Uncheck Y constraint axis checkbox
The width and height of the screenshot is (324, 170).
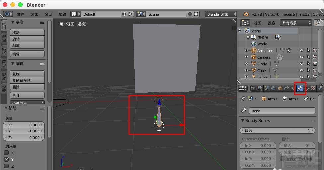[x=6, y=159]
